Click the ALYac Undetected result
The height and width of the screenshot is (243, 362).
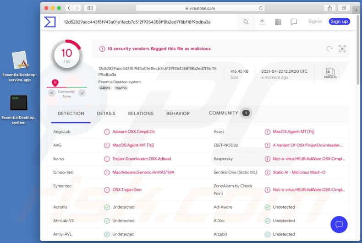pos(284,221)
